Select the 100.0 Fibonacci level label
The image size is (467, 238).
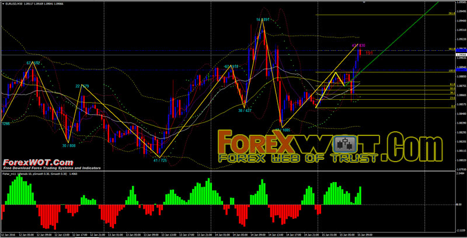tap(451, 71)
